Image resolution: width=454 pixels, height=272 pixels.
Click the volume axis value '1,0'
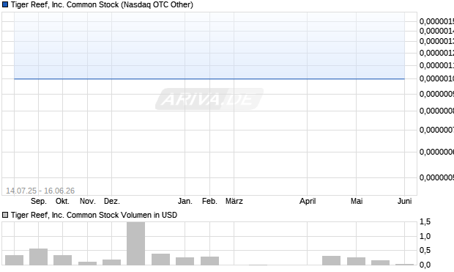pos(425,236)
